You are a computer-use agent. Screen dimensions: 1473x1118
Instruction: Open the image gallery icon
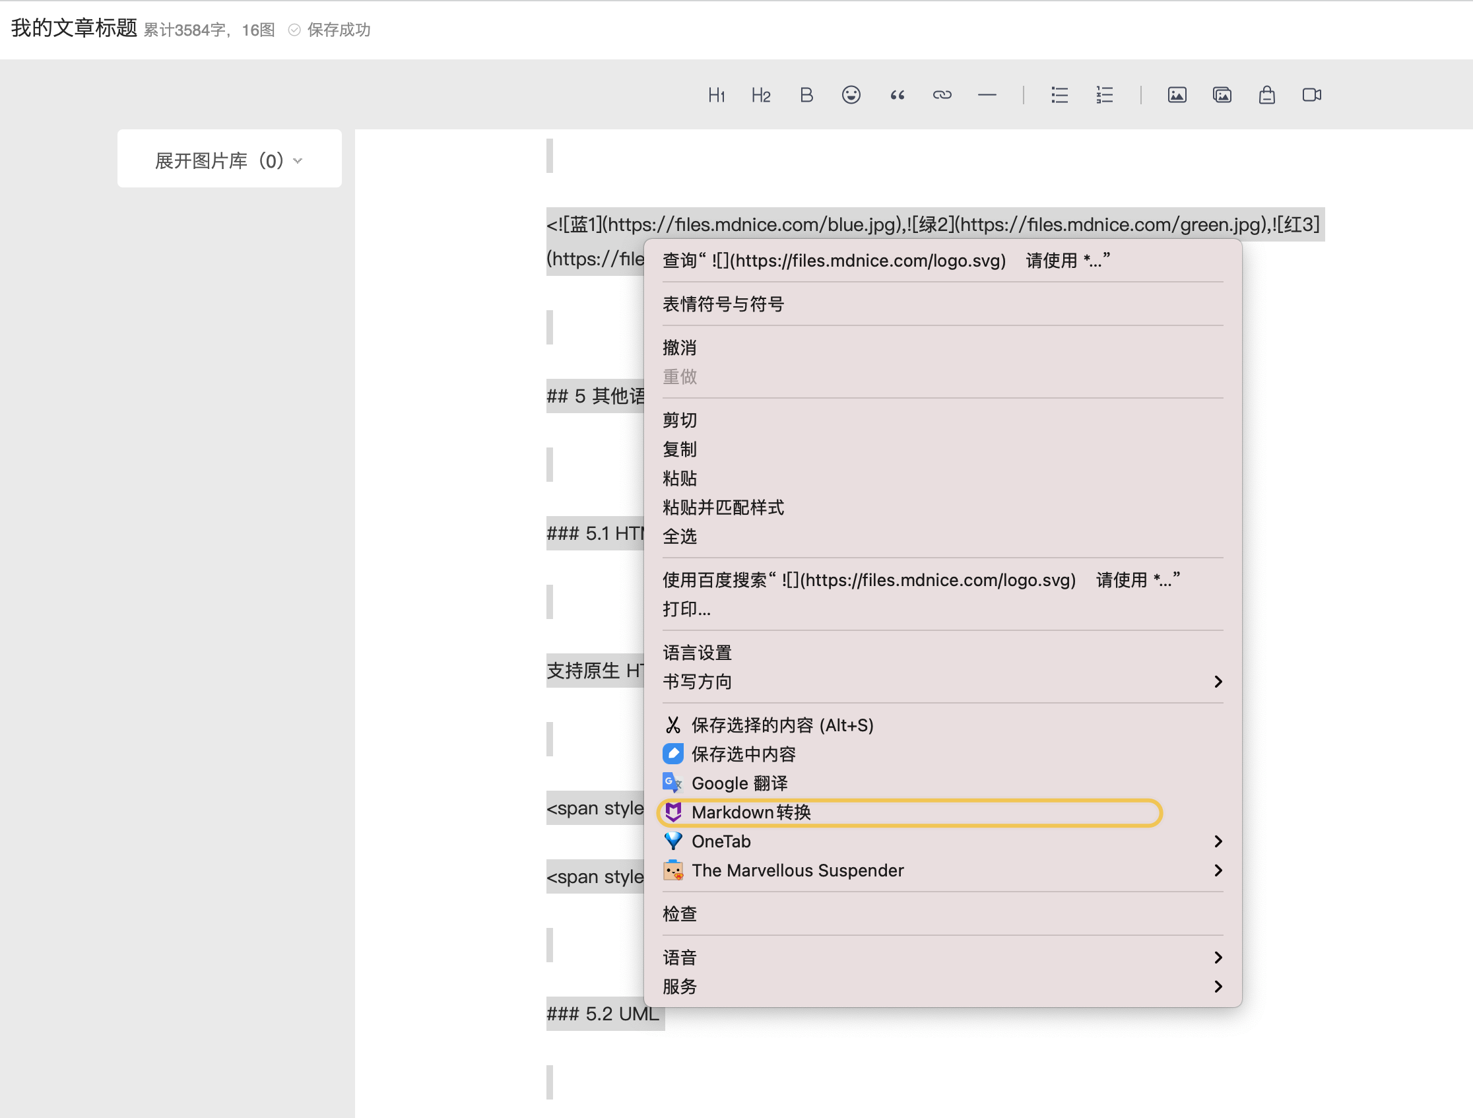(x=1222, y=94)
